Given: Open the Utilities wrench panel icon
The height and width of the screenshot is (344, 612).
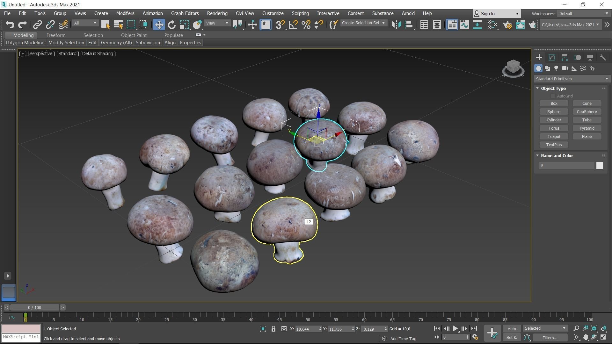Looking at the screenshot, I should pos(602,57).
